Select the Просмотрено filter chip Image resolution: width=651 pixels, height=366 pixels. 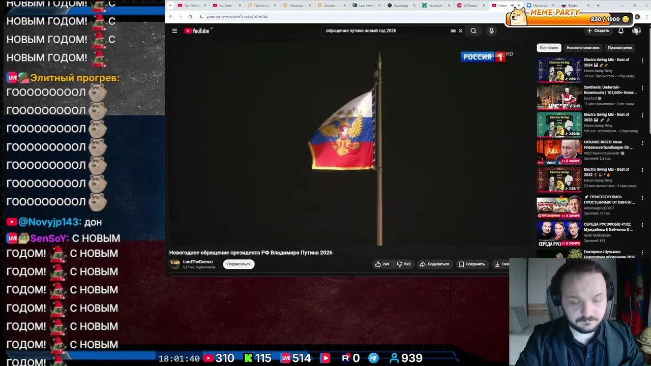[619, 48]
